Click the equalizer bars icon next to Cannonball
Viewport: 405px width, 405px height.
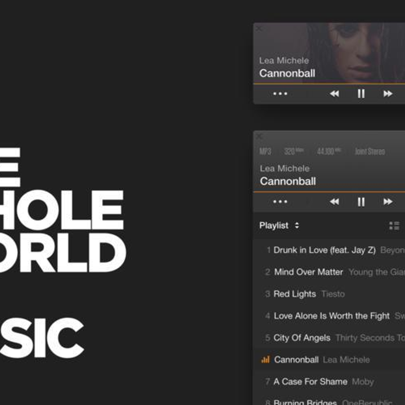click(x=266, y=359)
